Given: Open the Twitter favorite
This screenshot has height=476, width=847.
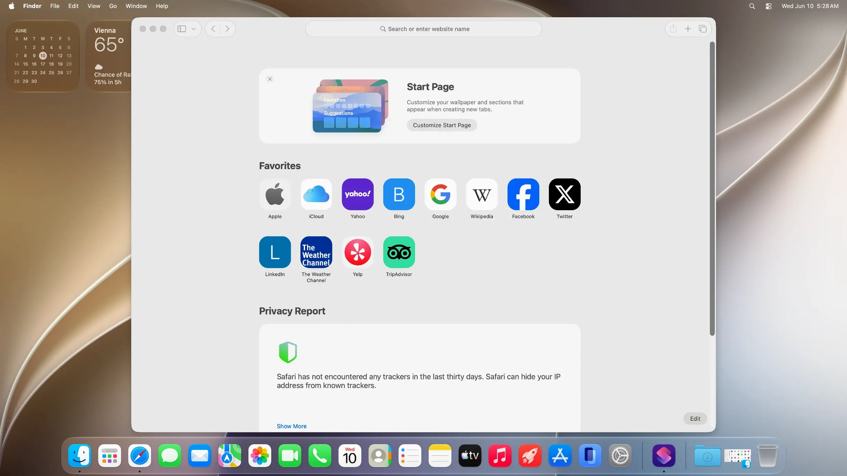Looking at the screenshot, I should 565,194.
